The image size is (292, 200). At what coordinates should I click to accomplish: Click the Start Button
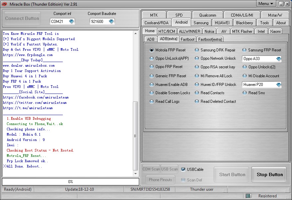(231, 174)
